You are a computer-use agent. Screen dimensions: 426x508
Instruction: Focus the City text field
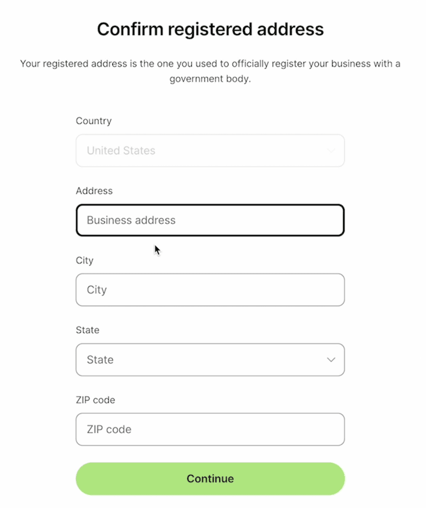tap(210, 290)
